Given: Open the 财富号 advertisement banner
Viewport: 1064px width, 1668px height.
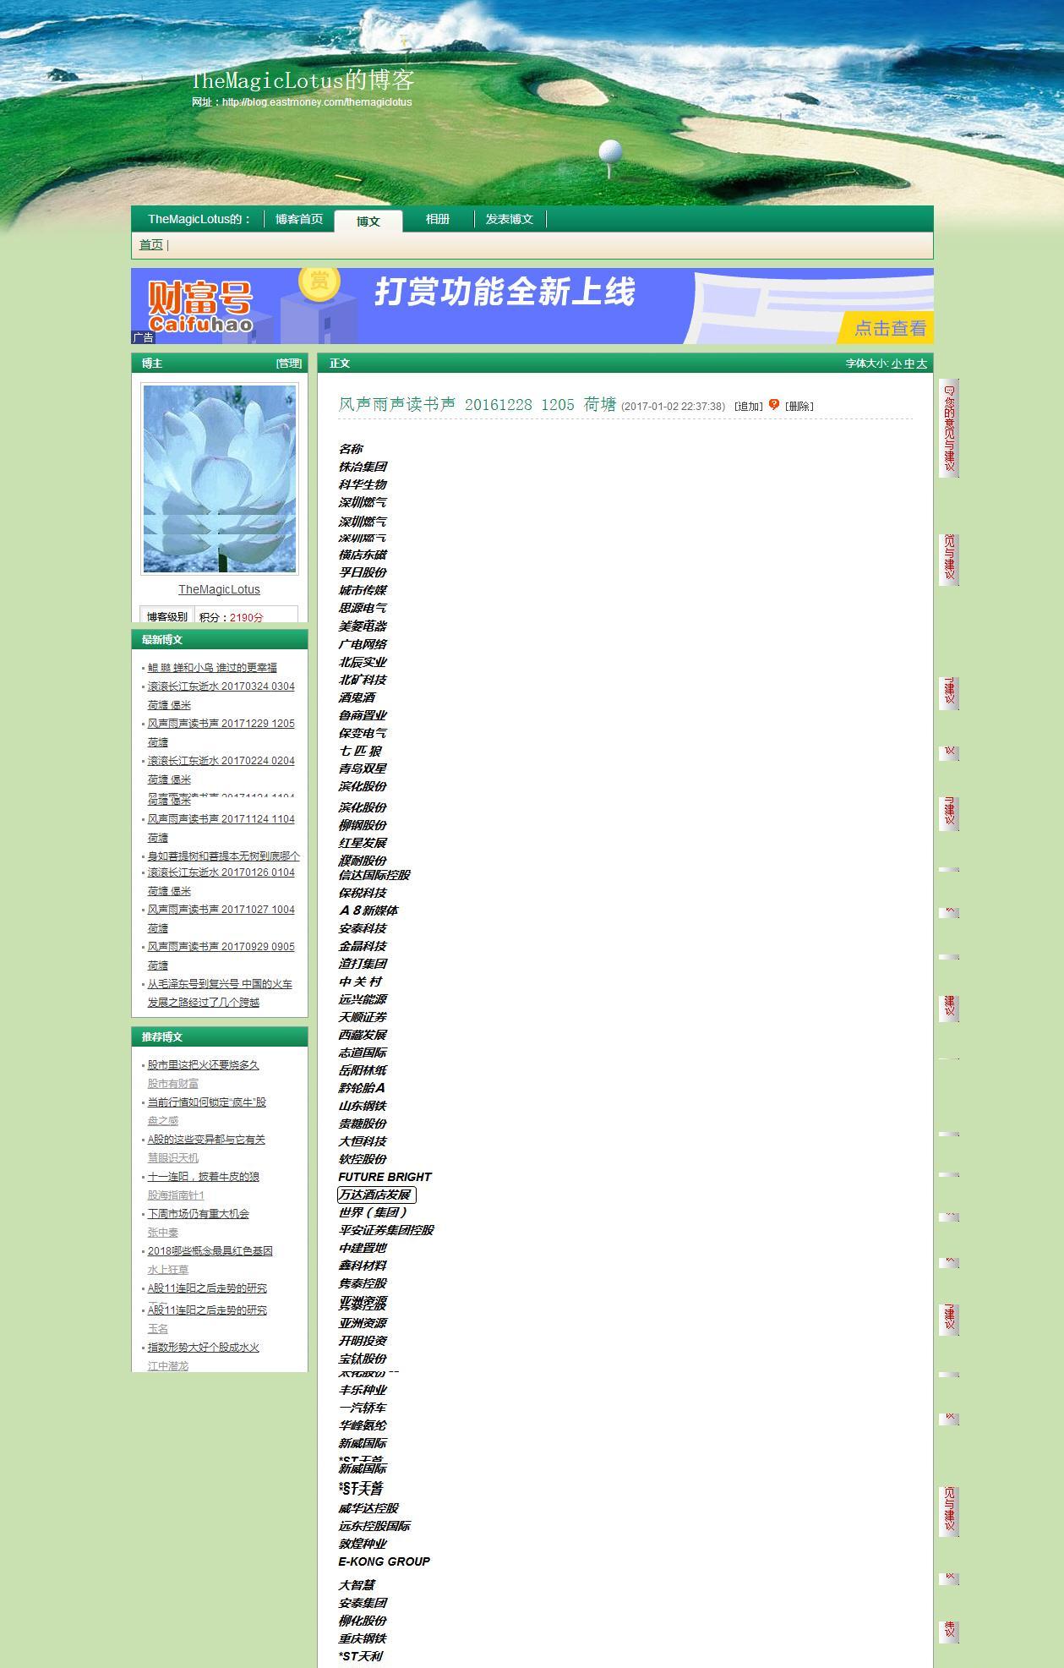Looking at the screenshot, I should tap(532, 306).
